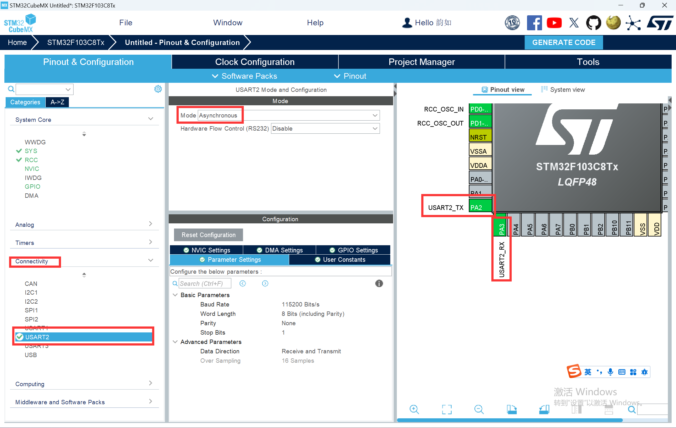Rotate the chip clockwise

(x=512, y=409)
